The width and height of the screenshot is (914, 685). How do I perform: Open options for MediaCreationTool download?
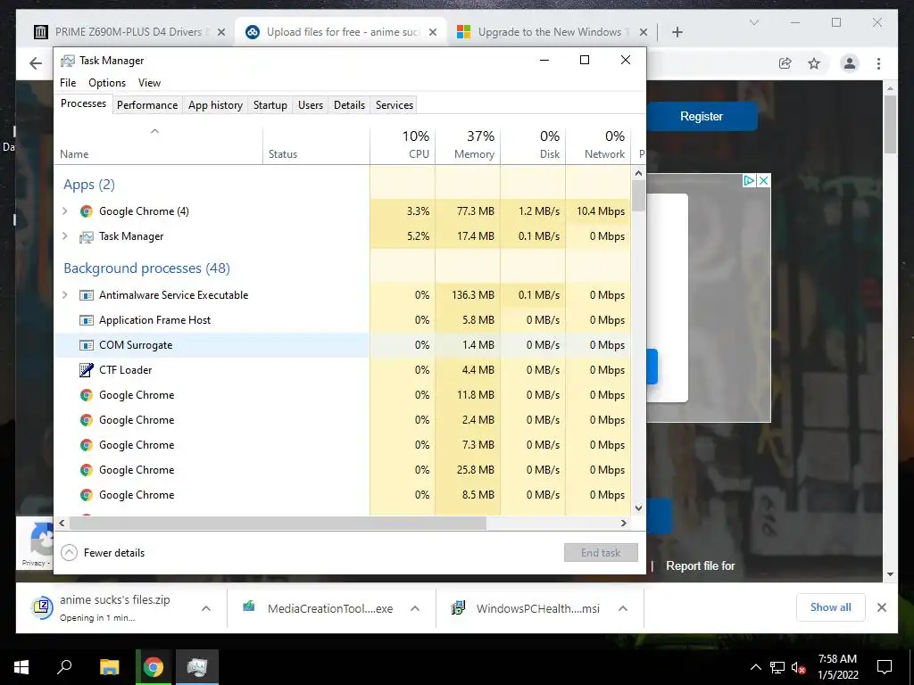[x=415, y=608]
